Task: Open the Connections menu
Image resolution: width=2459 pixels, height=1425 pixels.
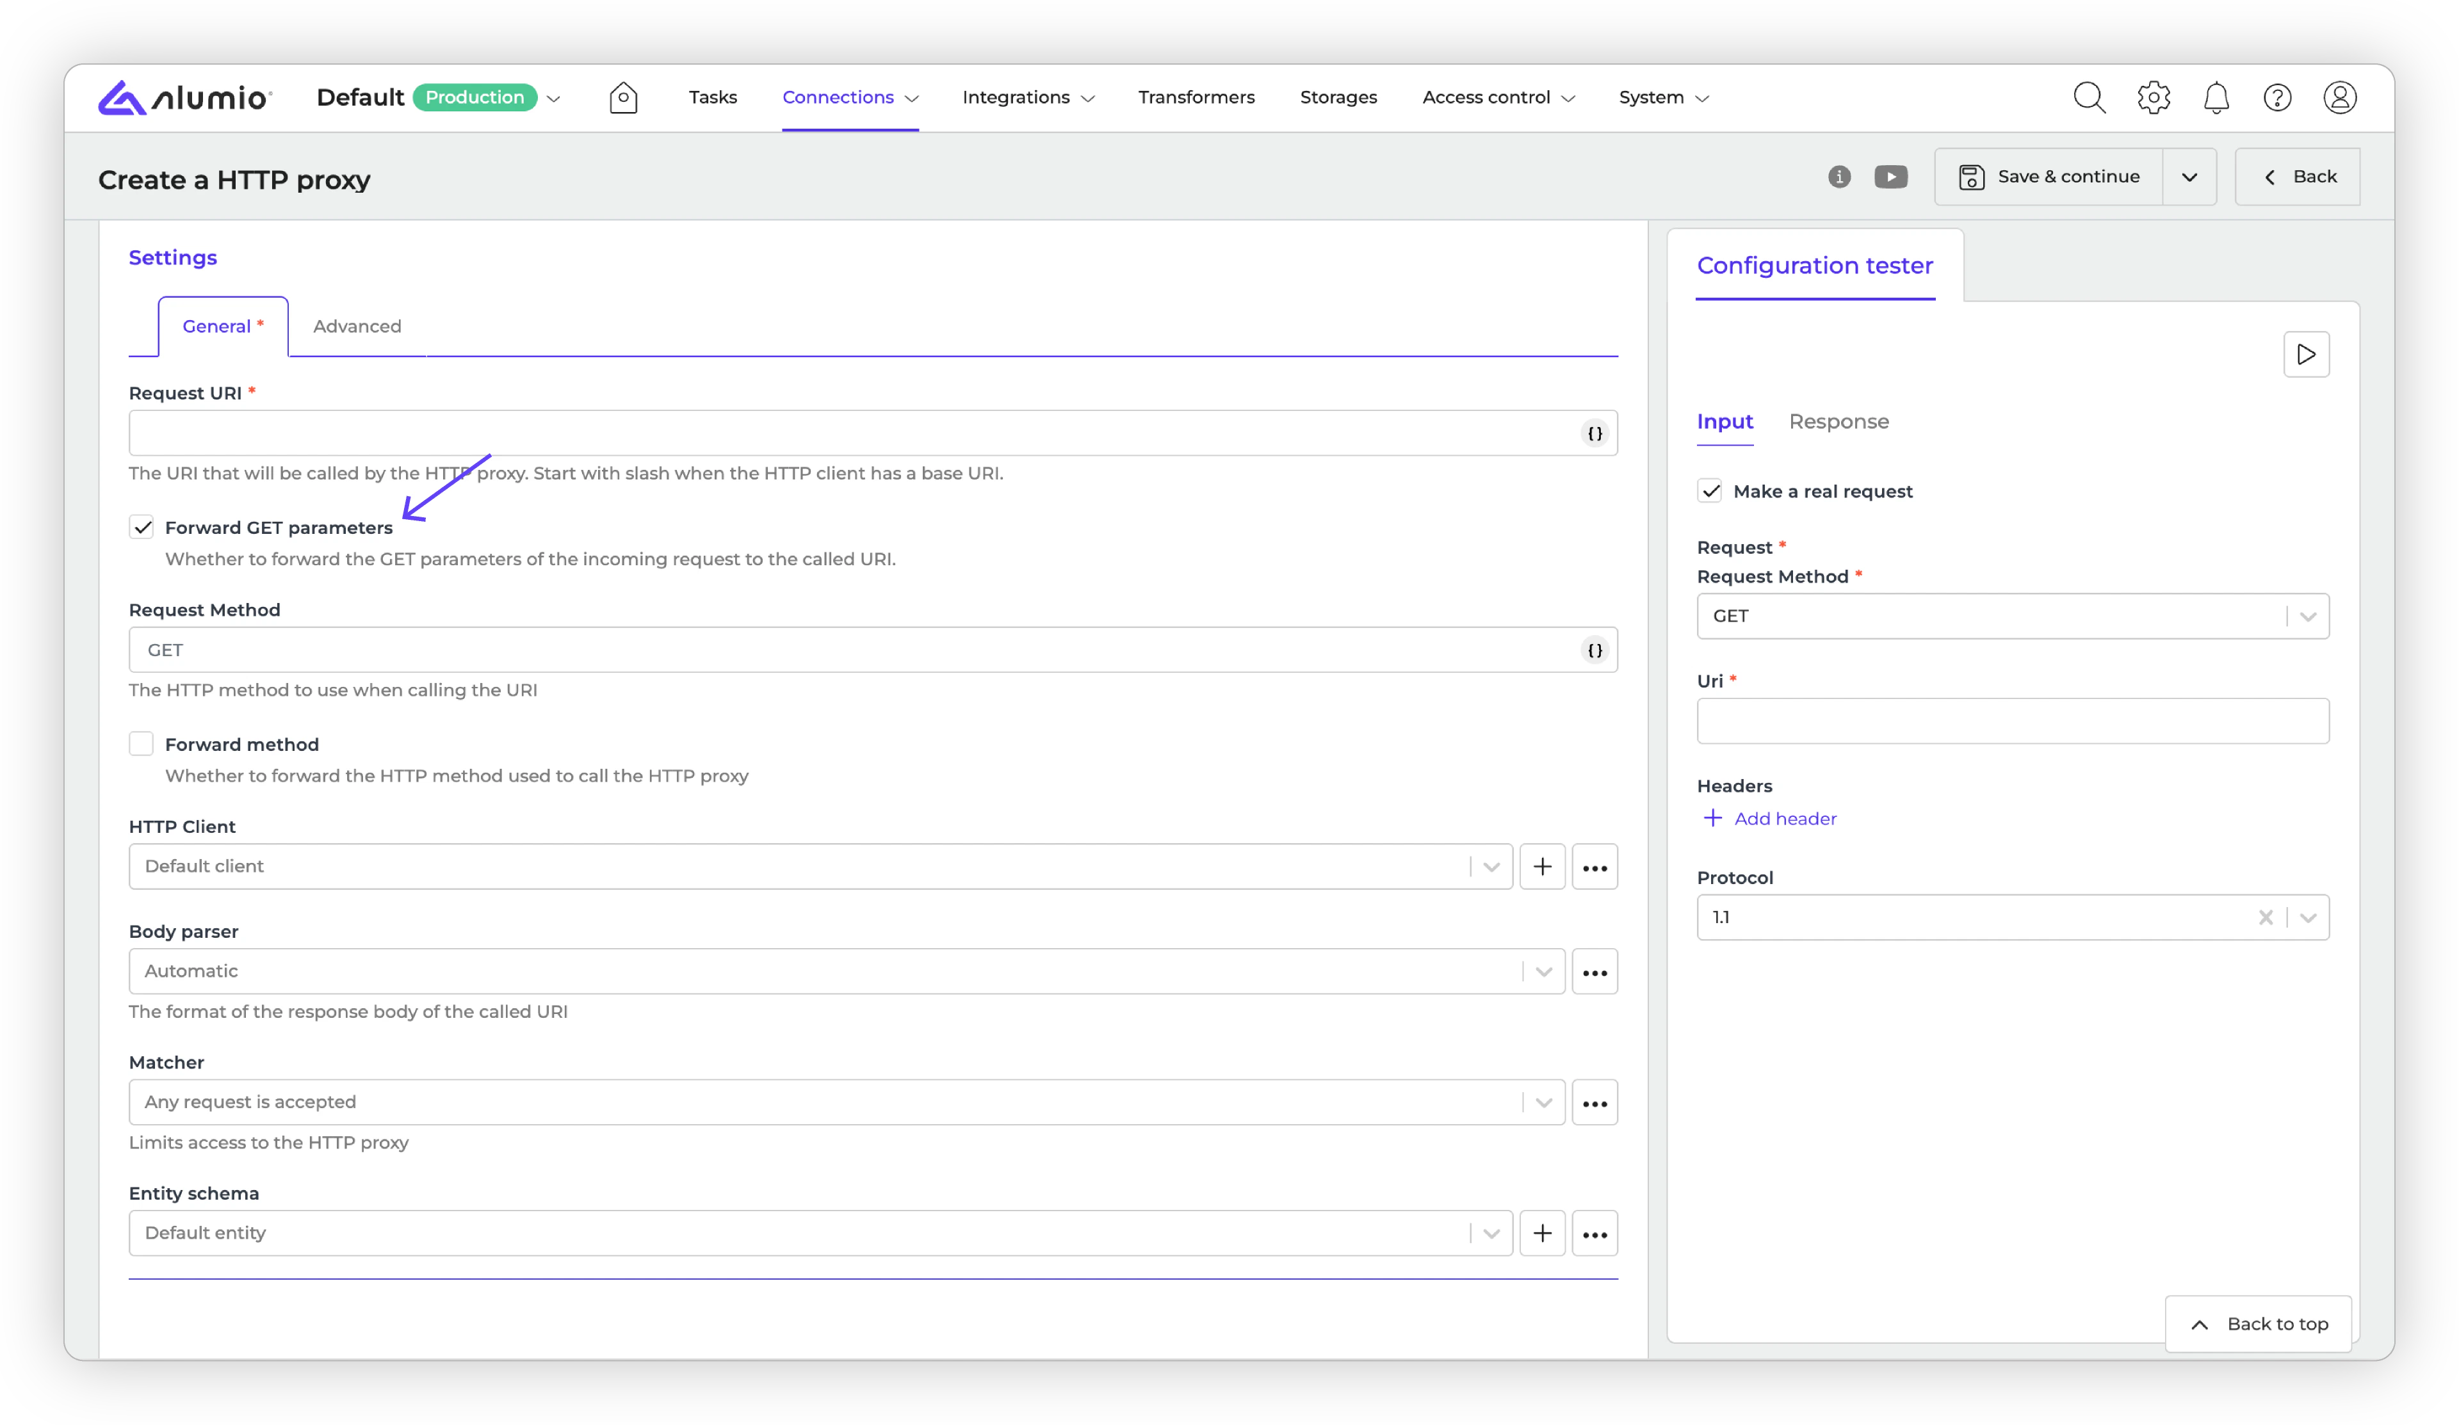Action: [x=850, y=97]
